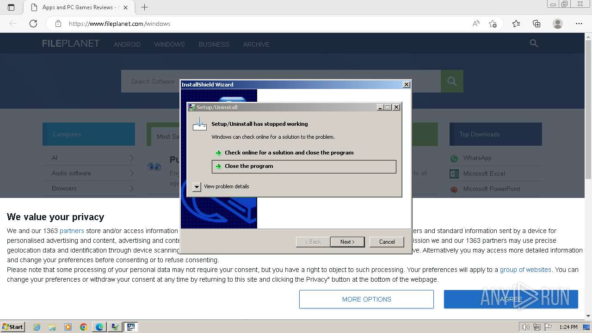This screenshot has height=333, width=592.
Task: Open File Explorer from taskbar
Action: 52,327
